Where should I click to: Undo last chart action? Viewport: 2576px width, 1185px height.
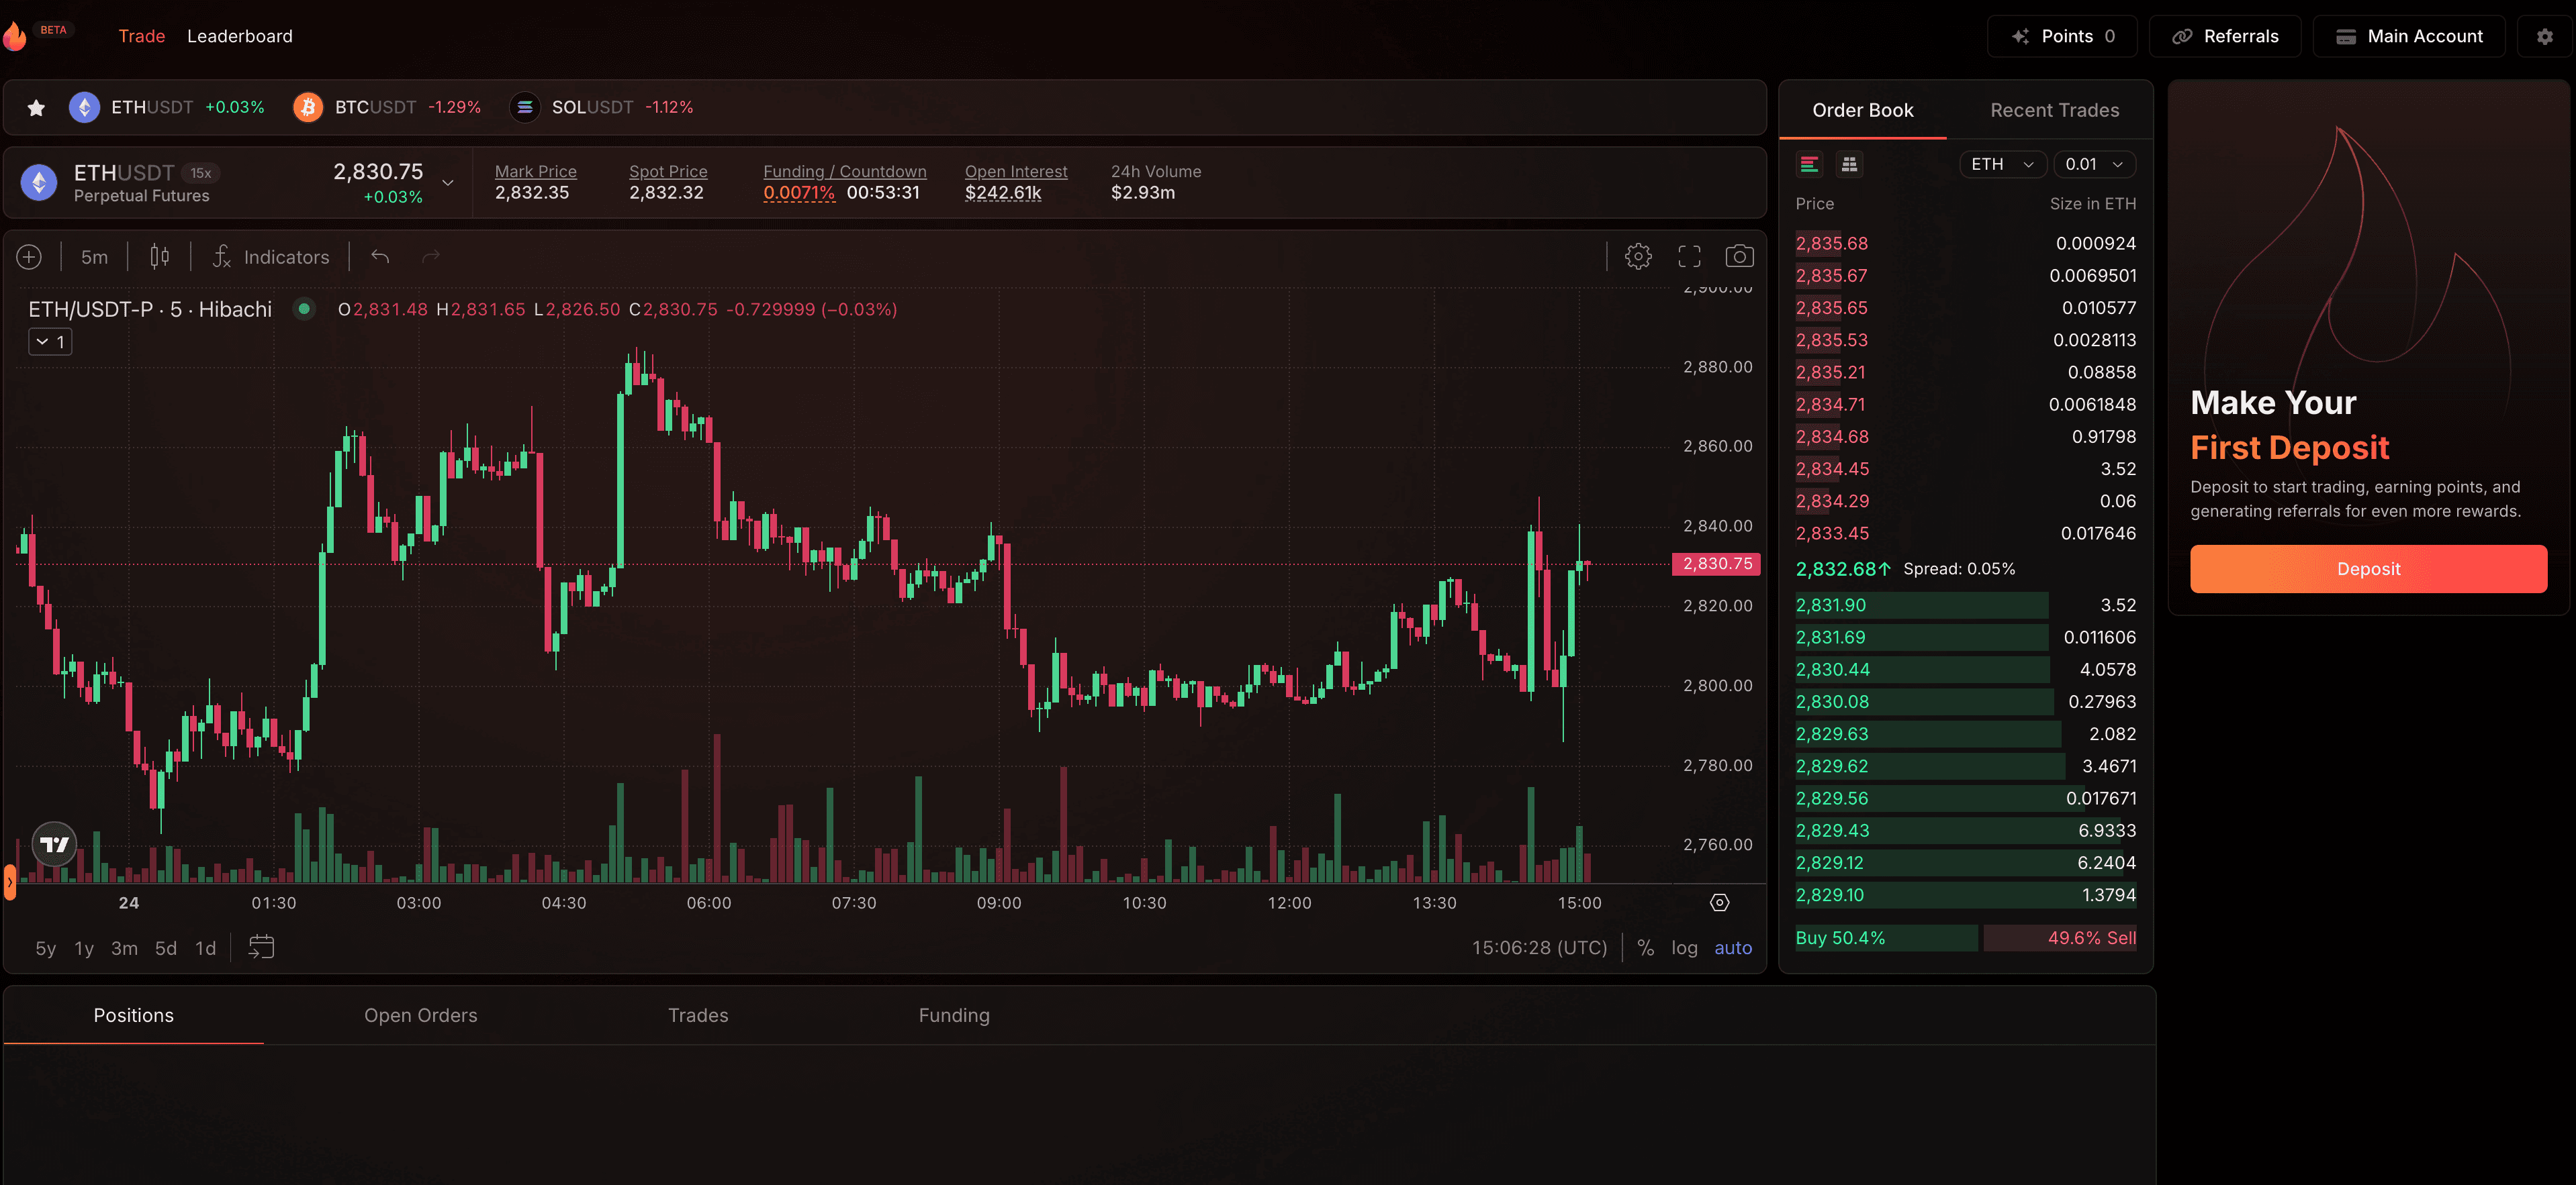coord(380,257)
